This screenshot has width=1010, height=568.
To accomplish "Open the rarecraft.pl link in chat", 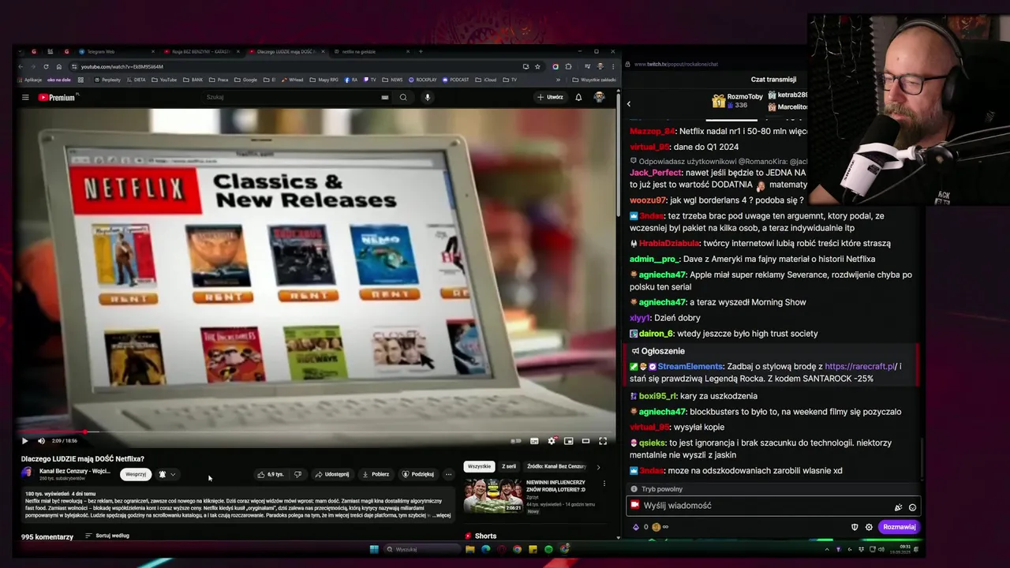I will [x=859, y=367].
